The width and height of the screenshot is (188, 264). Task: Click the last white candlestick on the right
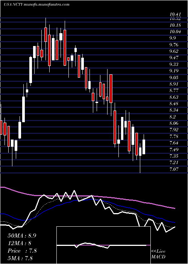pos(144,147)
